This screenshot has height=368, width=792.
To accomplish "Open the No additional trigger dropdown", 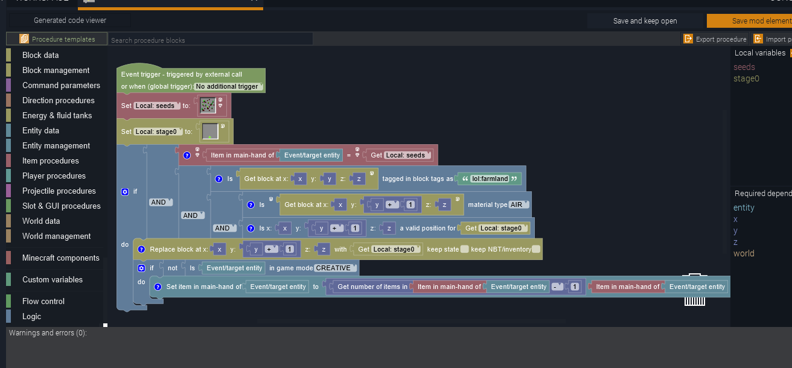I will [x=228, y=86].
